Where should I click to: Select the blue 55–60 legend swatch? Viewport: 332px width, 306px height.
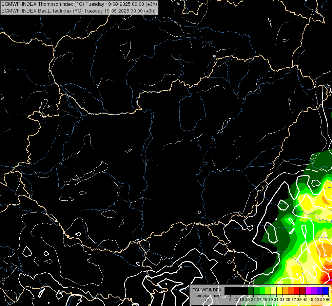pos(326,291)
